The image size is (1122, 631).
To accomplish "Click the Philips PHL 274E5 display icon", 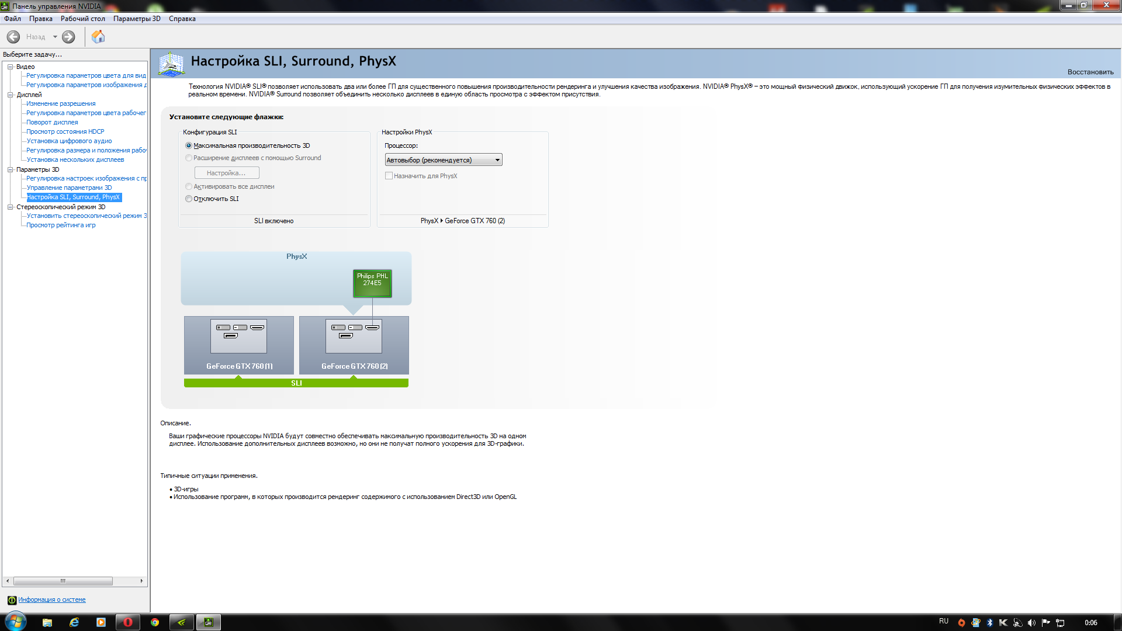I will [372, 283].
